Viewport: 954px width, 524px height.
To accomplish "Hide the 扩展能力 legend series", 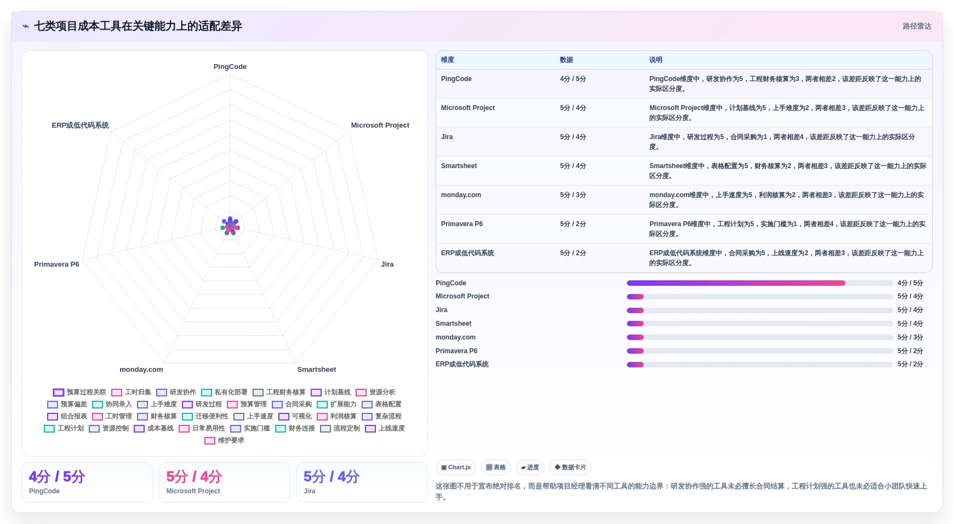I will coord(336,404).
